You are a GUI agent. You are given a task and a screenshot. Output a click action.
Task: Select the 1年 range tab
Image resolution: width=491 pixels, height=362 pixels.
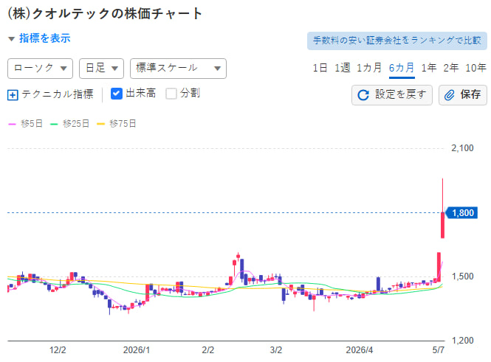(429, 68)
